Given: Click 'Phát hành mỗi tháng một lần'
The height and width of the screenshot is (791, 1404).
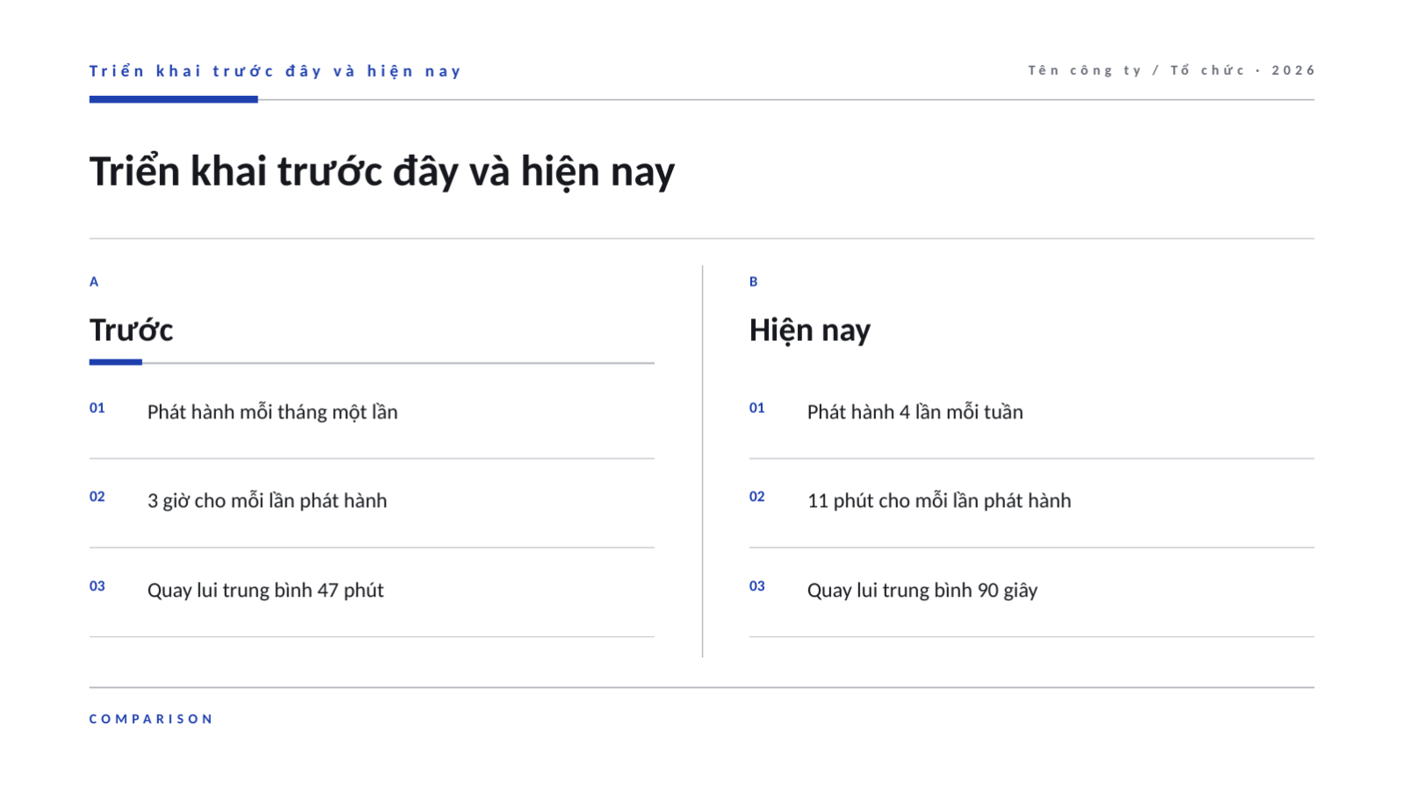Looking at the screenshot, I should point(272,412).
